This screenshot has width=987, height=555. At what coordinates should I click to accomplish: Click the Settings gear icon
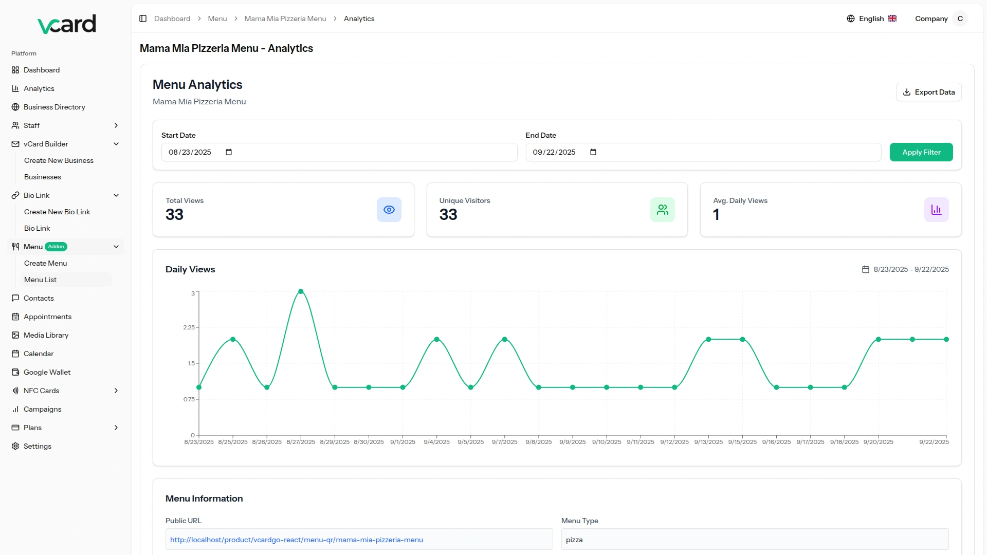[15, 446]
